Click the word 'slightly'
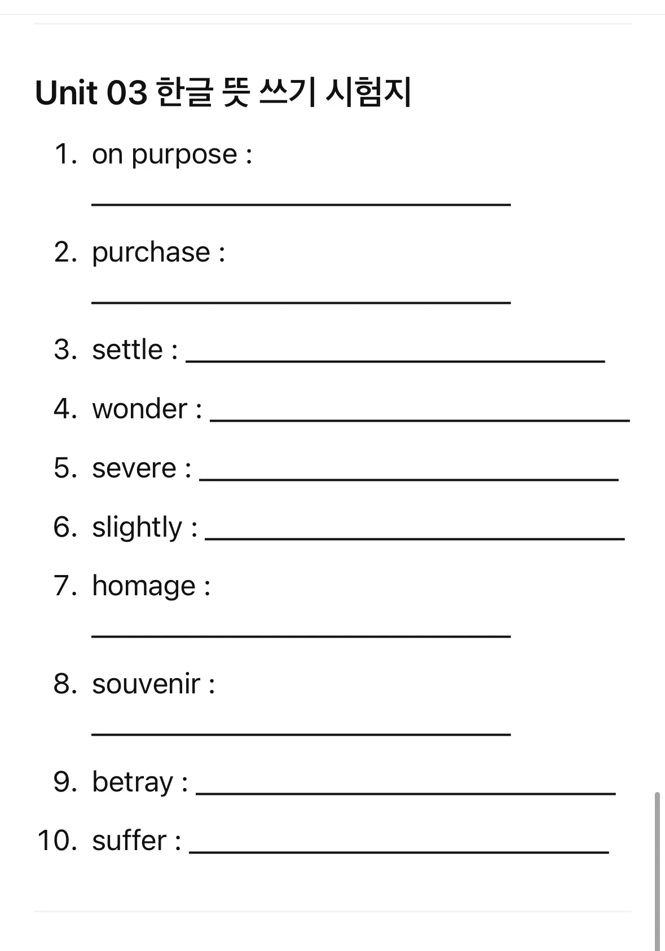 coord(137,528)
